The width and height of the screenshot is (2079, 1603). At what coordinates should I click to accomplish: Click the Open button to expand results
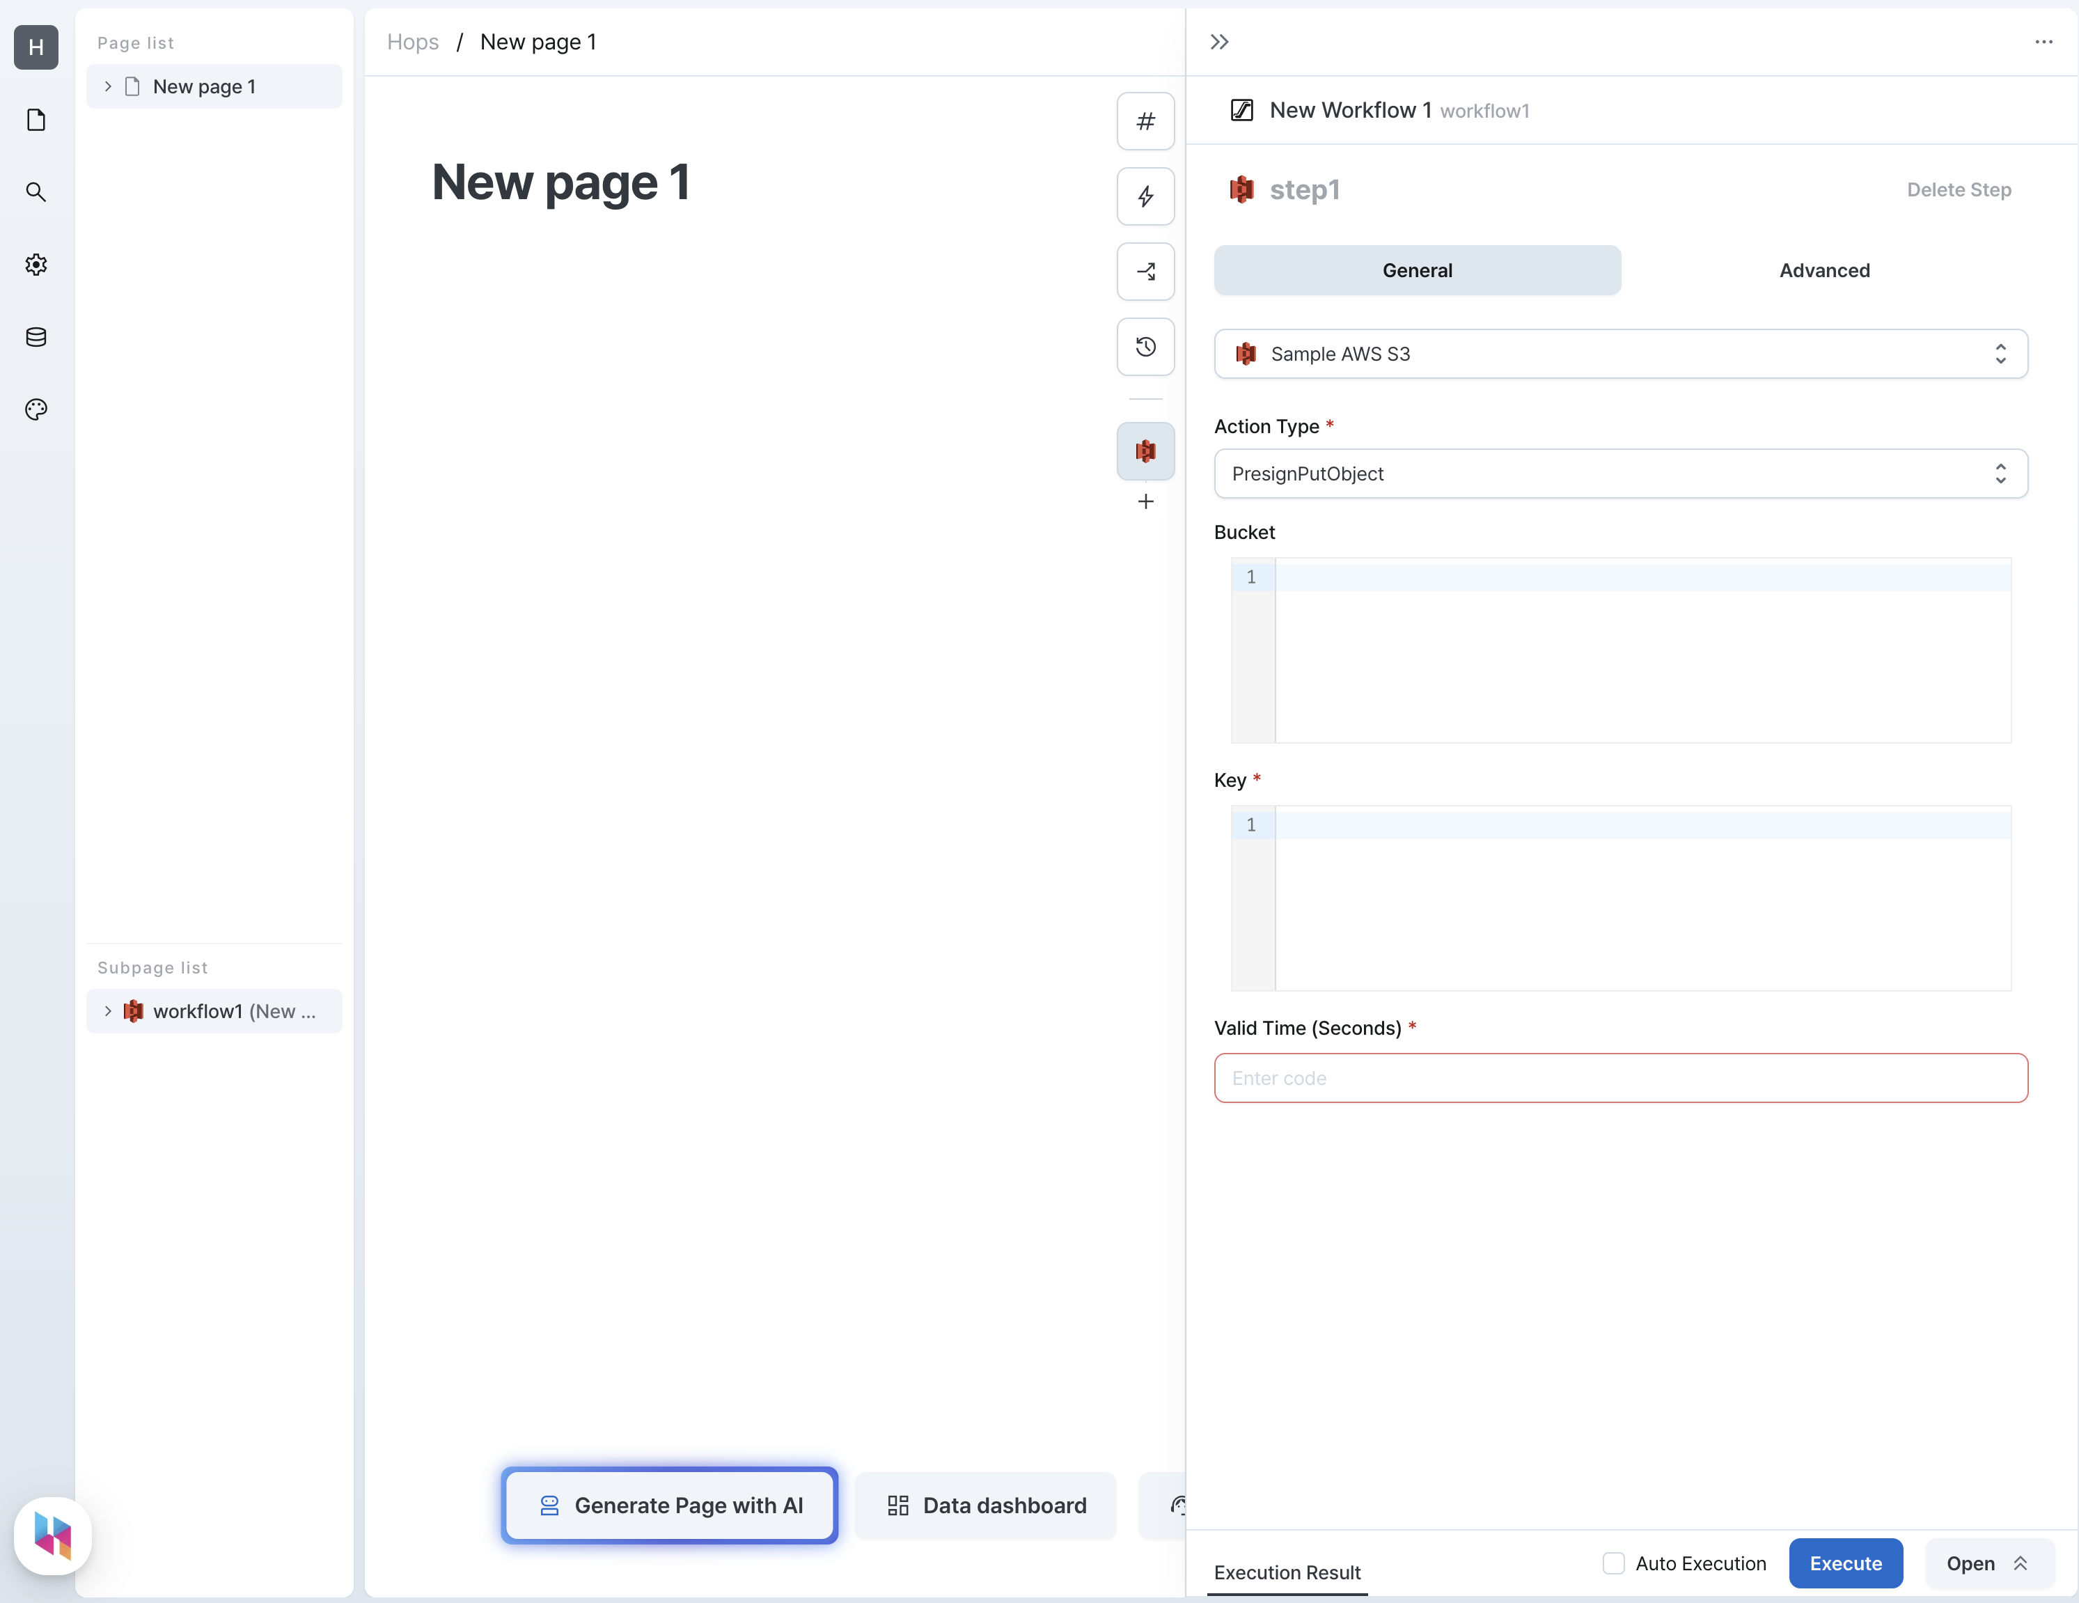coord(1988,1563)
